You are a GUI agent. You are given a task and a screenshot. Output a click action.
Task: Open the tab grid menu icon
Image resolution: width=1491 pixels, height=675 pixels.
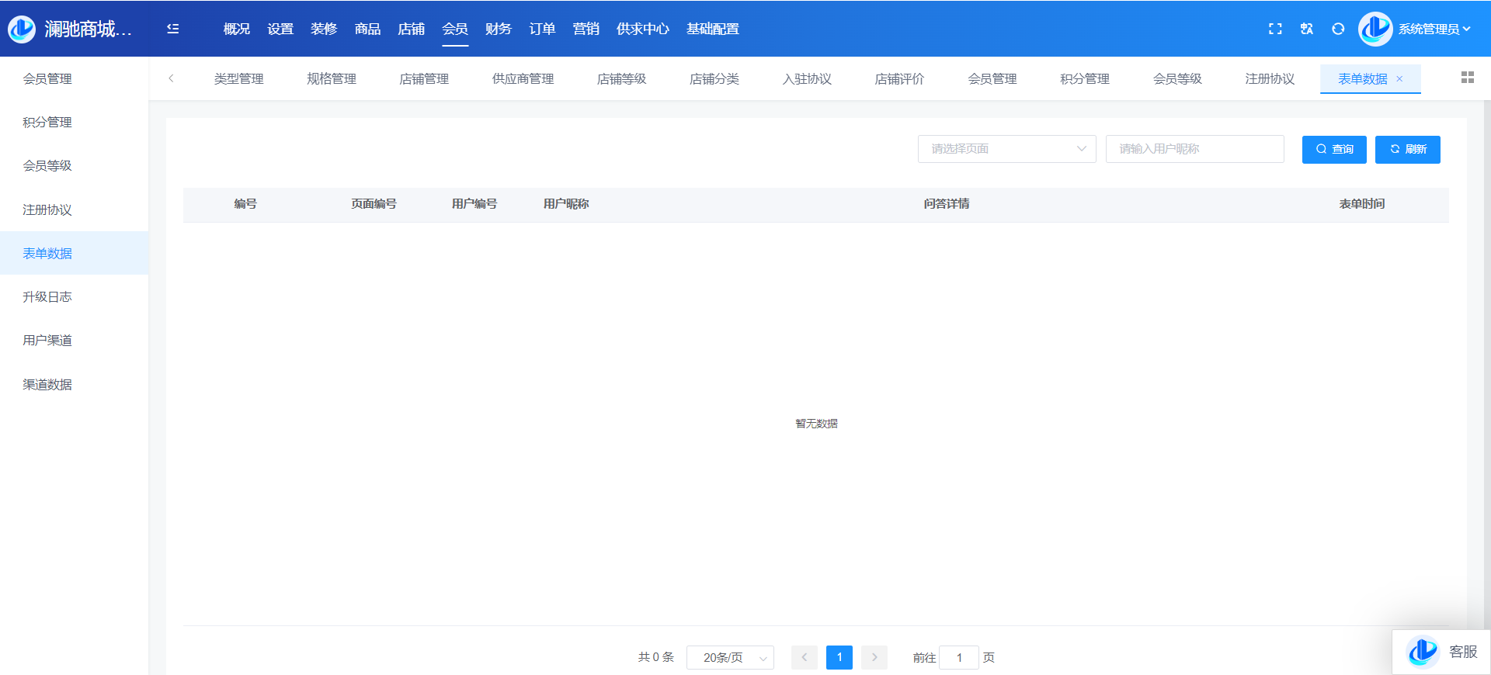(x=1467, y=78)
